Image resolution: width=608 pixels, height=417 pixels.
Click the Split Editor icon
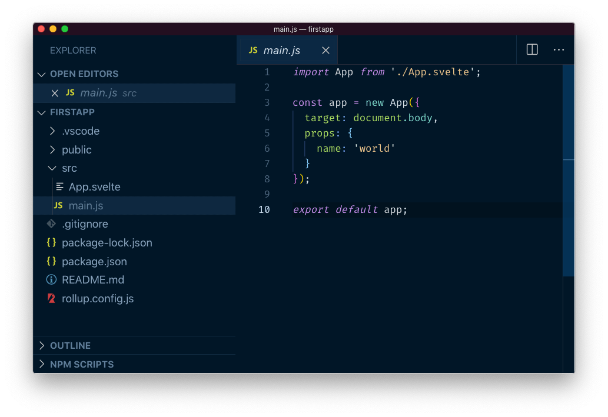pyautogui.click(x=532, y=50)
